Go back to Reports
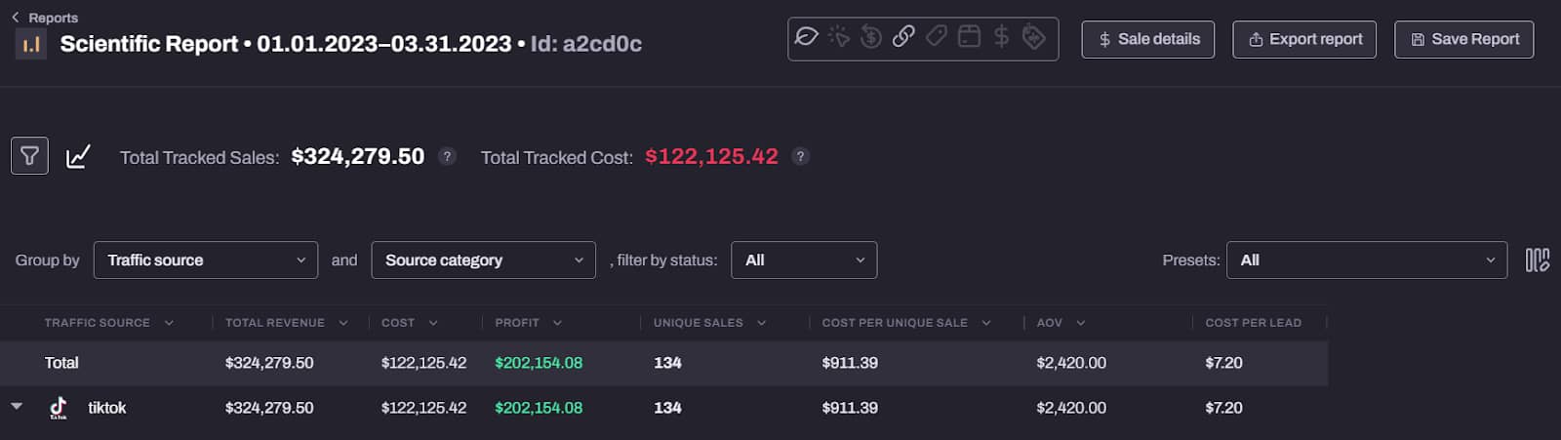1561x440 pixels. 45,18
